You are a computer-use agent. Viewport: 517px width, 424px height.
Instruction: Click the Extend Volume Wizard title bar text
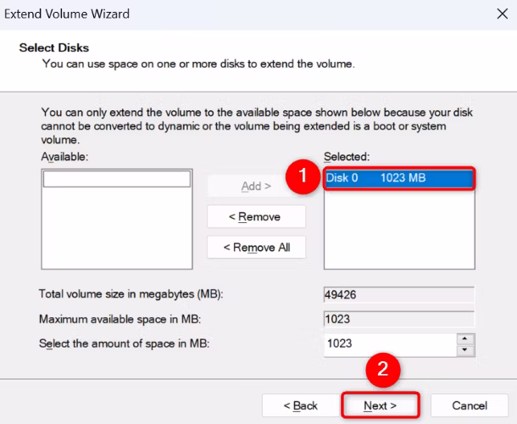(x=67, y=14)
